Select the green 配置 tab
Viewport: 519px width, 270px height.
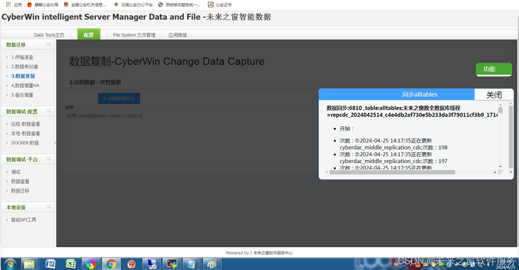coord(89,35)
